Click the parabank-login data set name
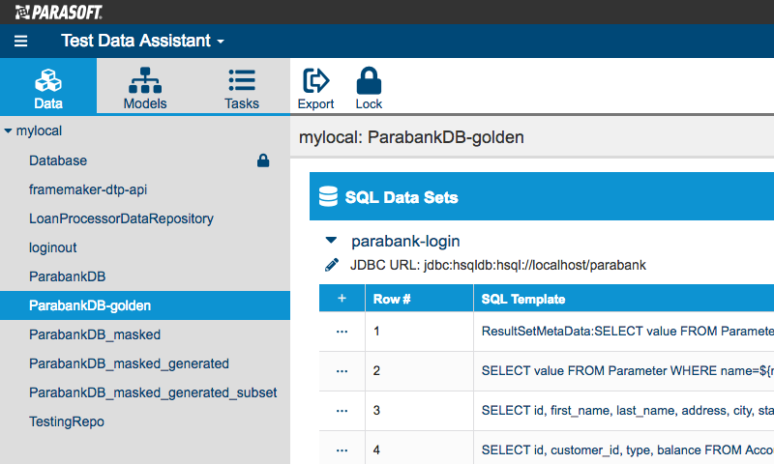 405,241
